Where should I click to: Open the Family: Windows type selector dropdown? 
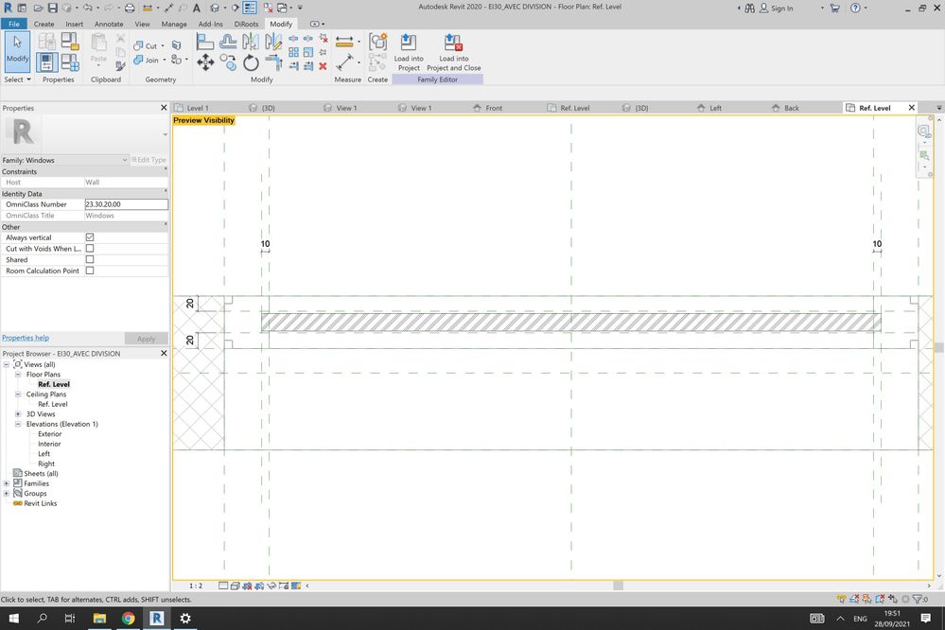64,160
